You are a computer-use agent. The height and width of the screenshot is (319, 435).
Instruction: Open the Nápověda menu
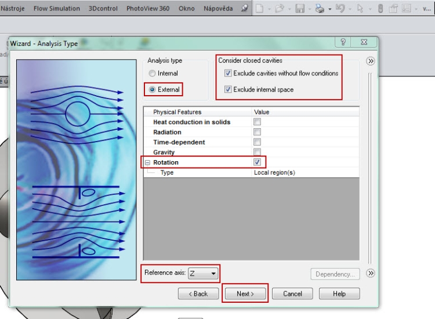click(218, 9)
